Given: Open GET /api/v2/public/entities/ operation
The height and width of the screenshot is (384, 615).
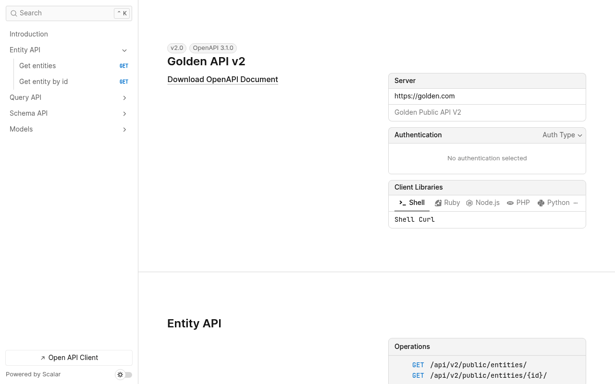Looking at the screenshot, I should 469,365.
